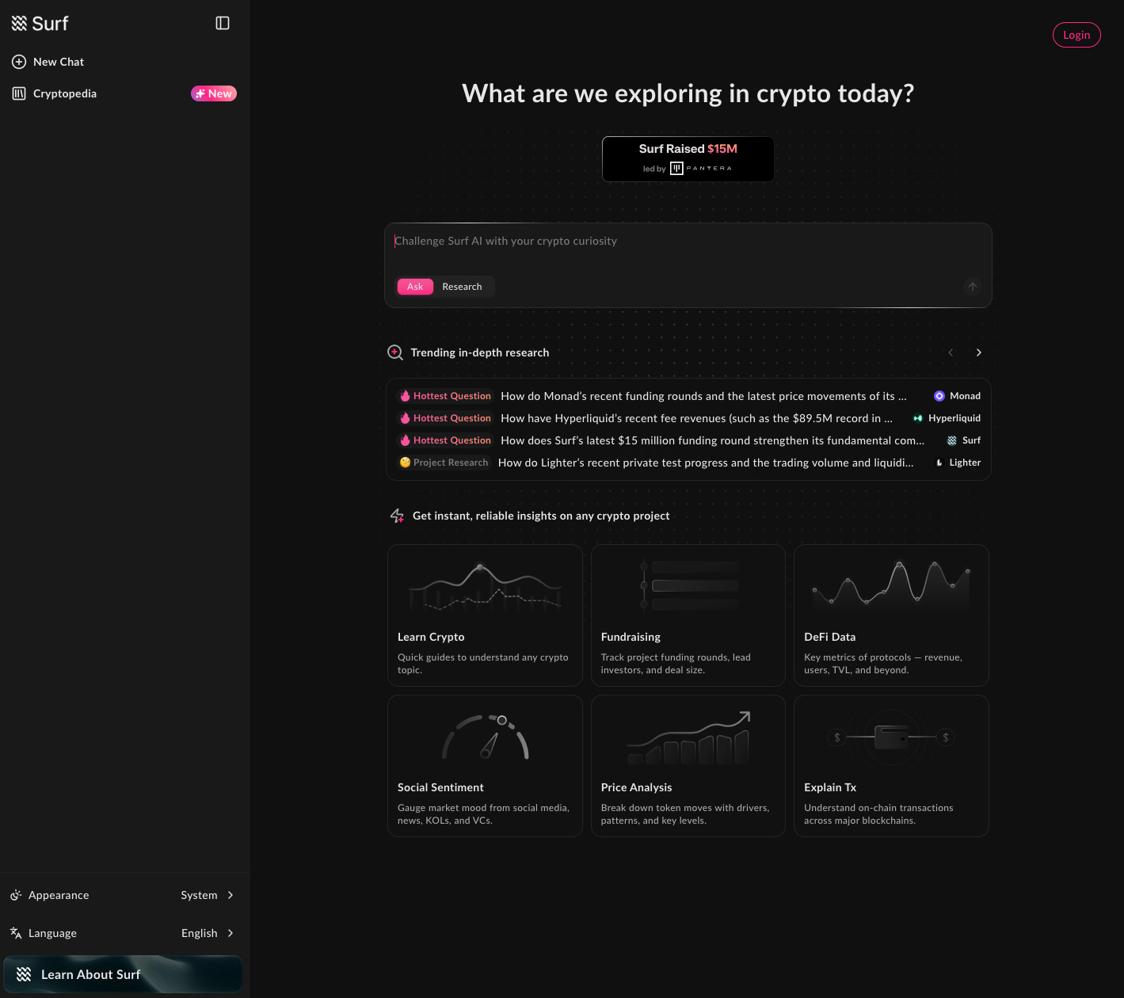Click the Appearance label
Viewport: 1124px width, 998px height.
pyautogui.click(x=59, y=895)
